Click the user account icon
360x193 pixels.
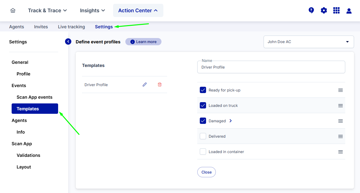click(349, 11)
